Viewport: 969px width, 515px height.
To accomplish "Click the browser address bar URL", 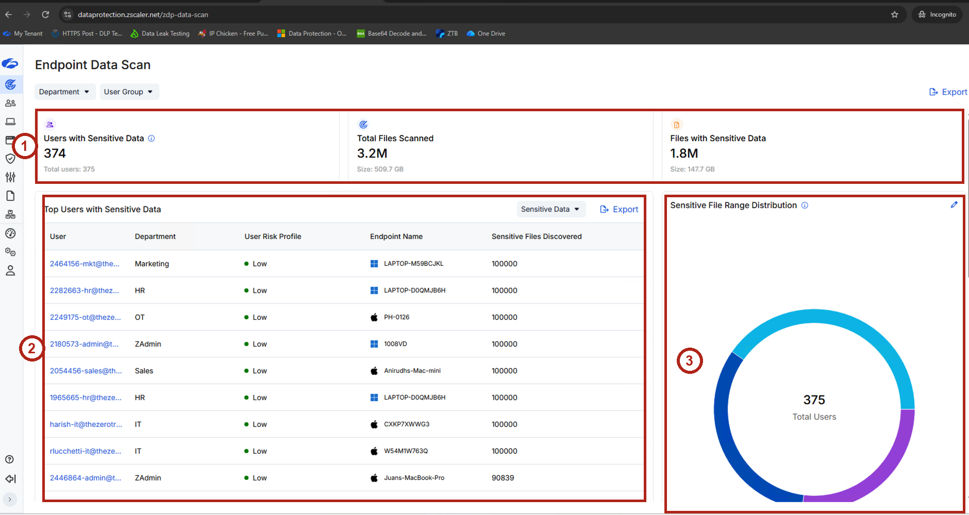I will tap(143, 14).
